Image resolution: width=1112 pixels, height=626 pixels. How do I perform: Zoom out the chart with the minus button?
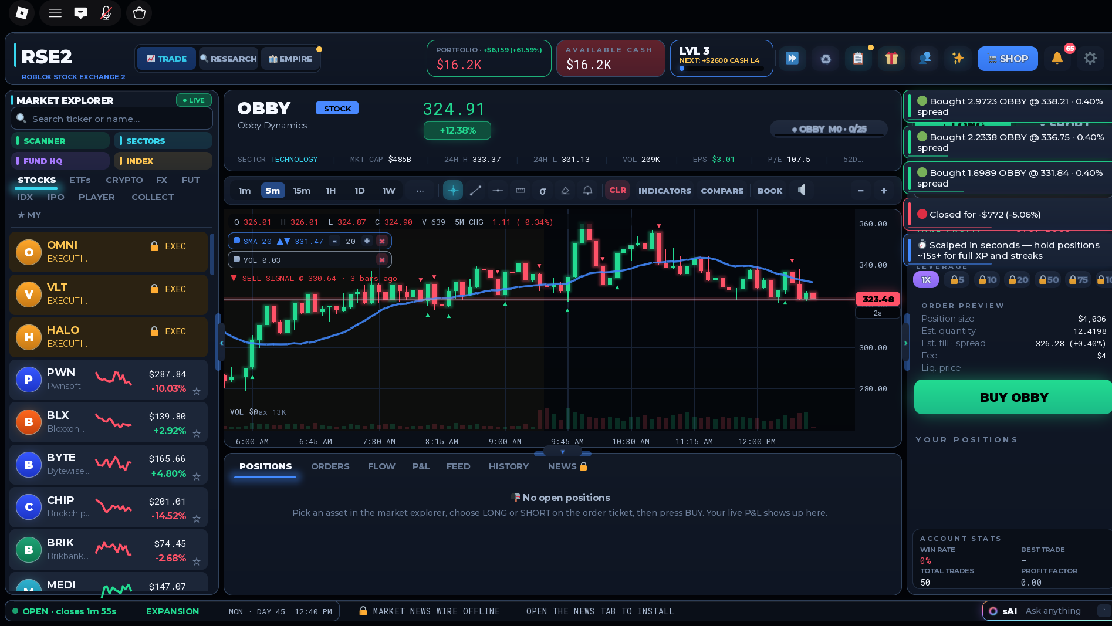860,191
